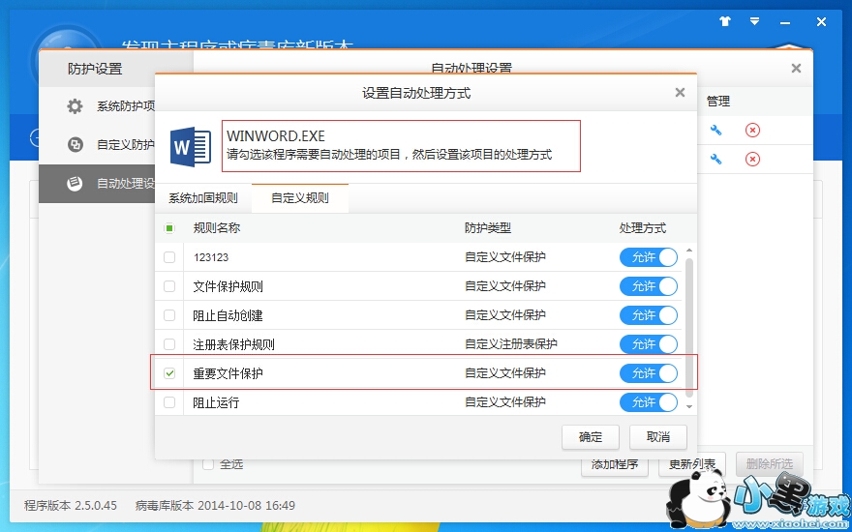Click the second red delete circle icon
852x532 pixels.
click(x=752, y=159)
